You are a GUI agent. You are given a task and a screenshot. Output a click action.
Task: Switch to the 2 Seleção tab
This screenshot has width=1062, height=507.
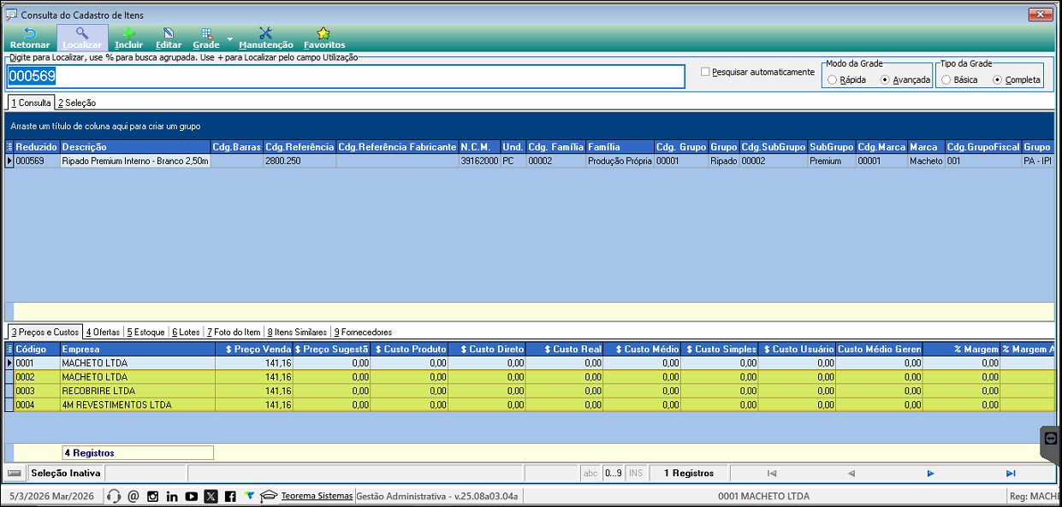[x=77, y=103]
